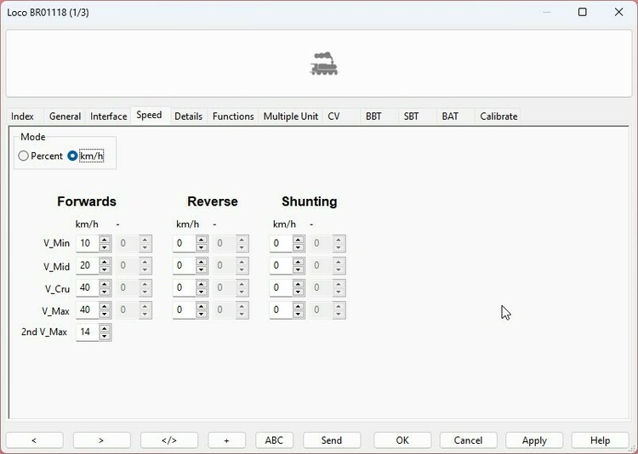Click the Shunting V_Cru input field
The width and height of the screenshot is (638, 454).
pyautogui.click(x=282, y=287)
